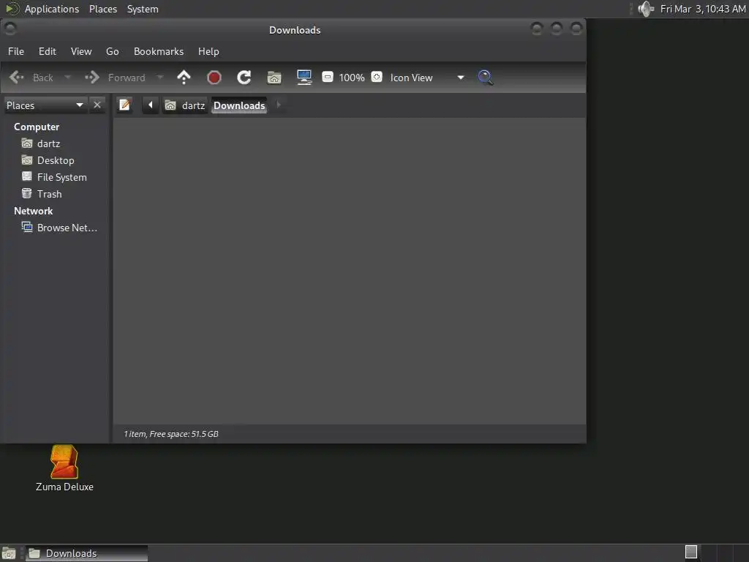The width and height of the screenshot is (749, 562).
Task: Open dartz home in the sidebar
Action: [49, 143]
